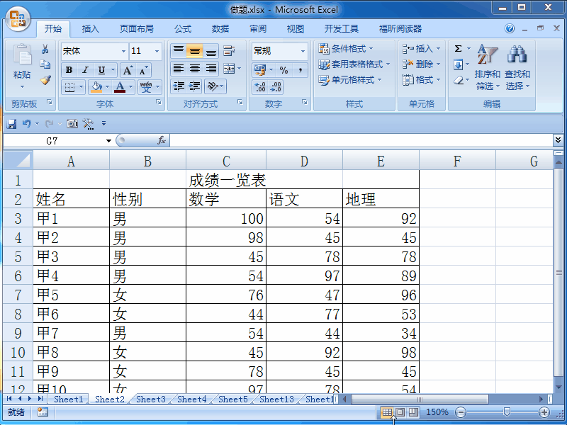This screenshot has height=425, width=567.
Task: Open Excel Help question mark
Action: (x=510, y=28)
